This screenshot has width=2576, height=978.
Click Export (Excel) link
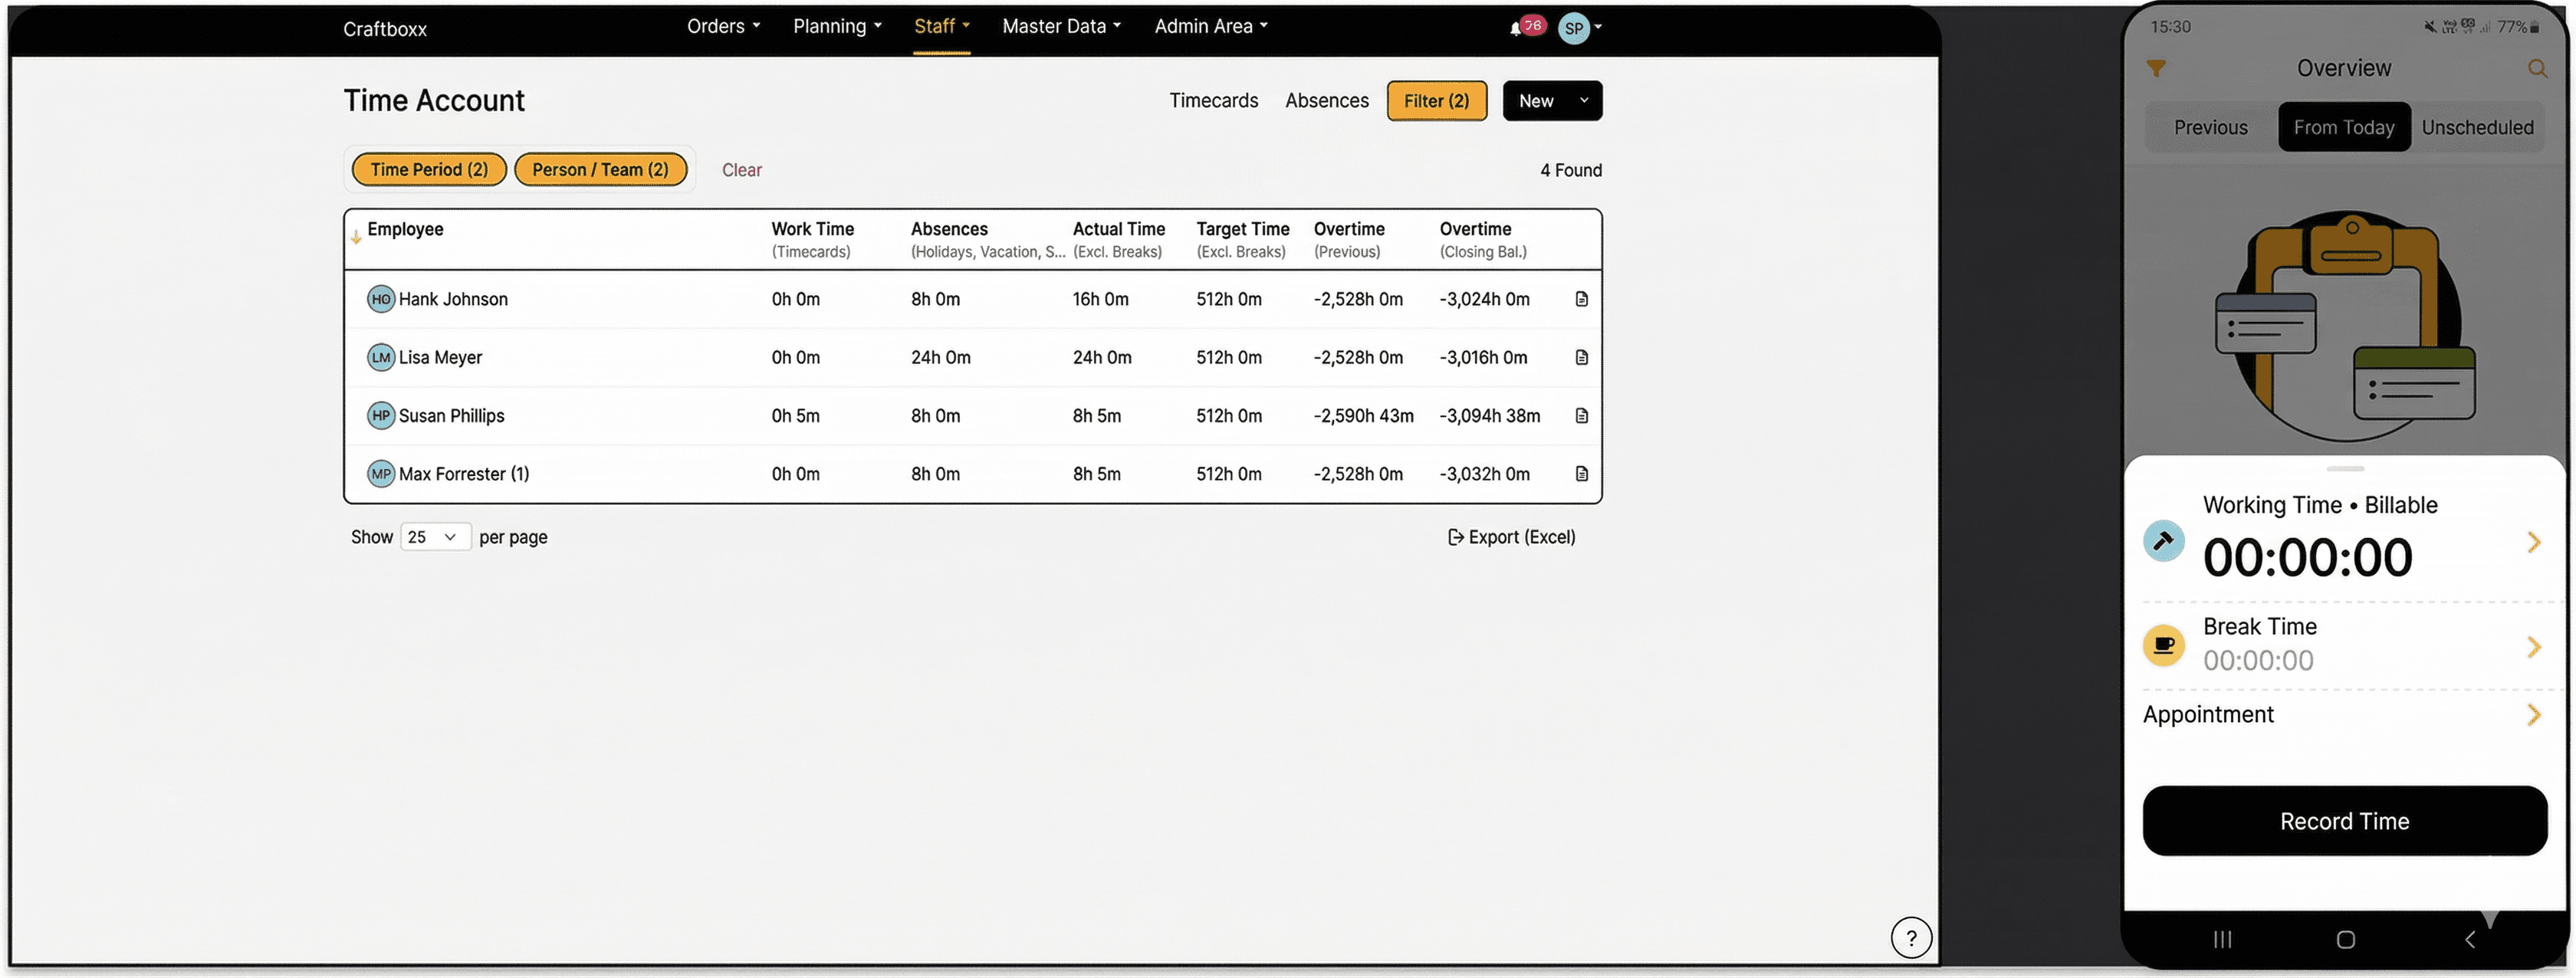pyautogui.click(x=1511, y=537)
